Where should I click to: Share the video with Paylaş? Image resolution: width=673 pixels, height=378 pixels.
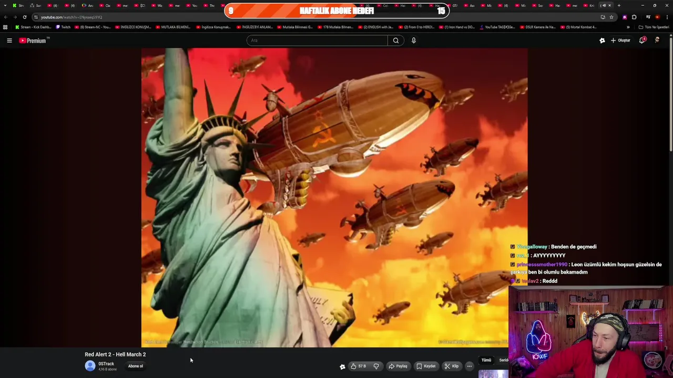398,366
